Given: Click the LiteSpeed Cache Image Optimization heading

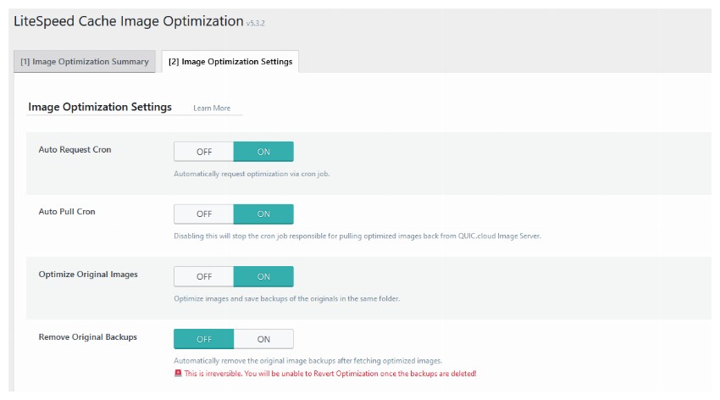Looking at the screenshot, I should click(129, 21).
